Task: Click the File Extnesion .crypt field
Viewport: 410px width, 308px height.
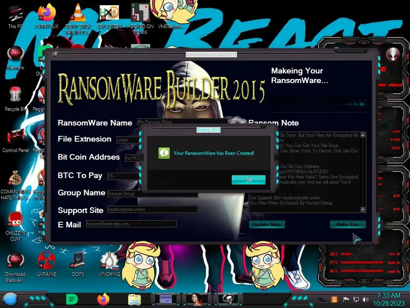Action: coord(128,140)
